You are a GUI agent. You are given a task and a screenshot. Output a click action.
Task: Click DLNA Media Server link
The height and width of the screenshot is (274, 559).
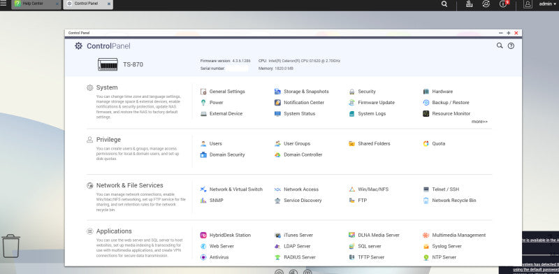[x=379, y=236]
